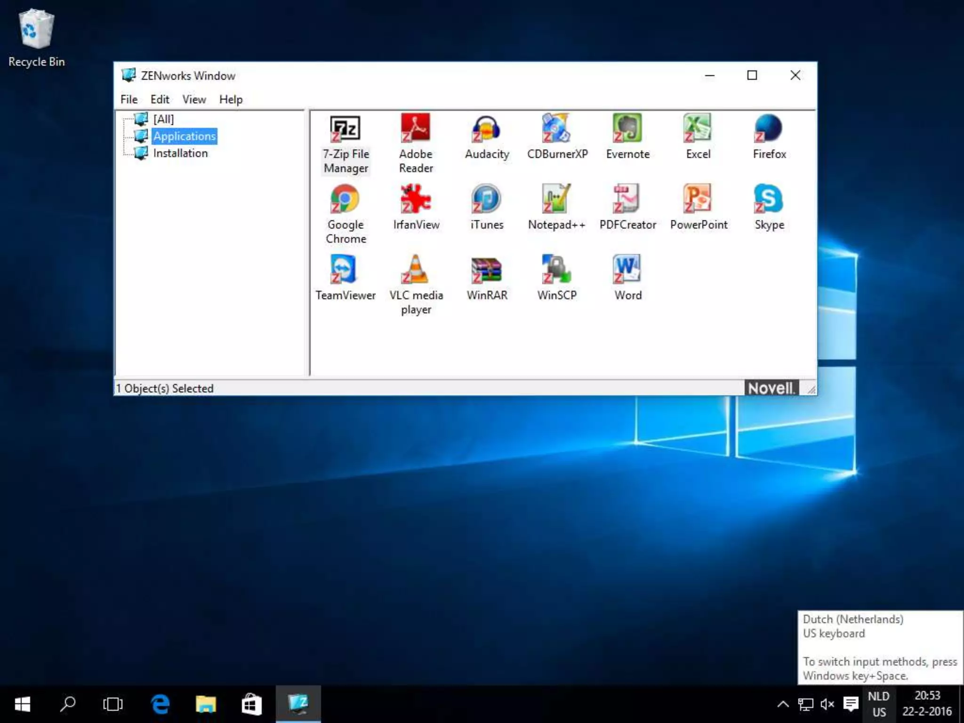The image size is (964, 723).
Task: Click the TeamViewer icon
Action: (344, 269)
